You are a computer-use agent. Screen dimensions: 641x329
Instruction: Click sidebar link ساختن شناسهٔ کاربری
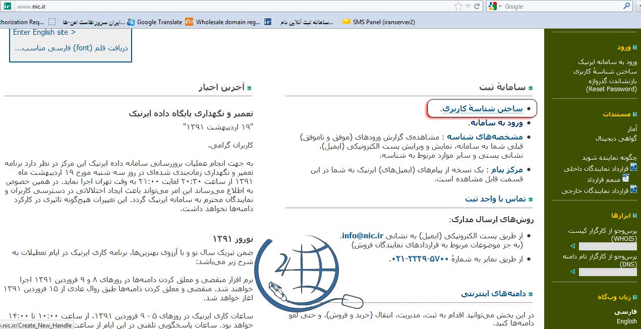tap(605, 71)
